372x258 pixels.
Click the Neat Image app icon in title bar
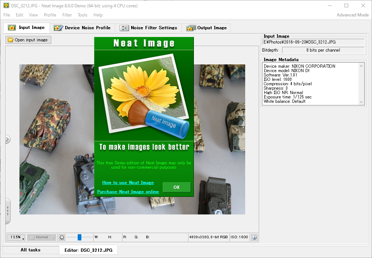click(6, 5)
